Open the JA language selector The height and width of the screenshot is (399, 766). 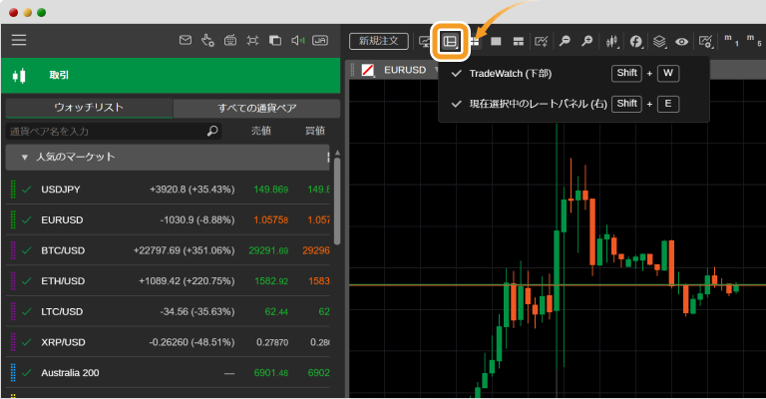tap(320, 41)
